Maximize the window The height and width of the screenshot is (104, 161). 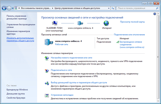click(x=150, y=3)
